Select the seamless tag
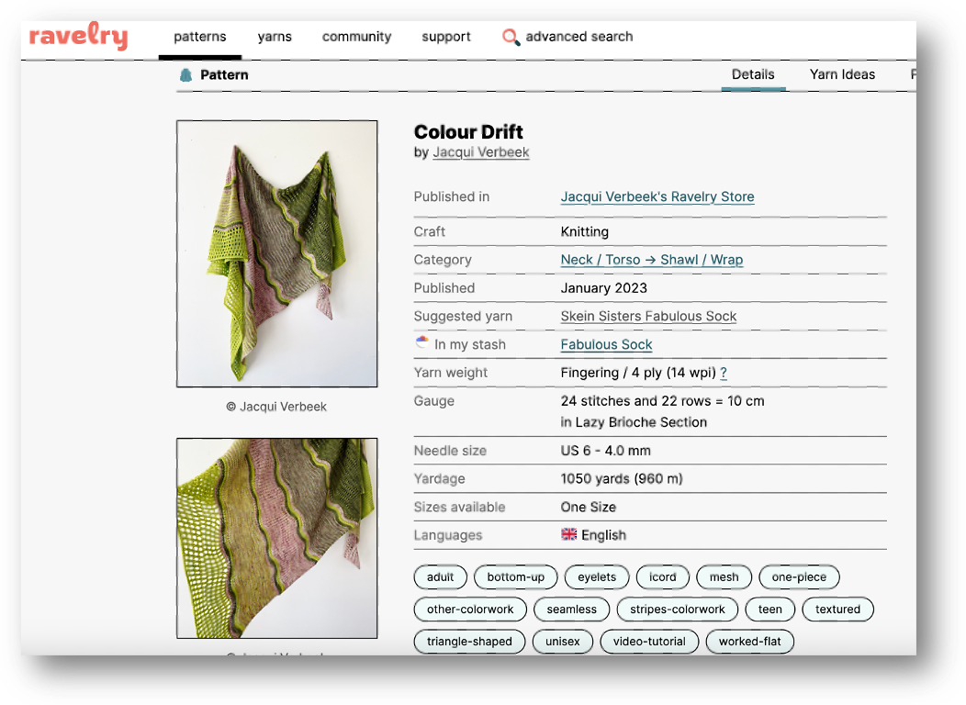This screenshot has height=705, width=966. click(572, 609)
